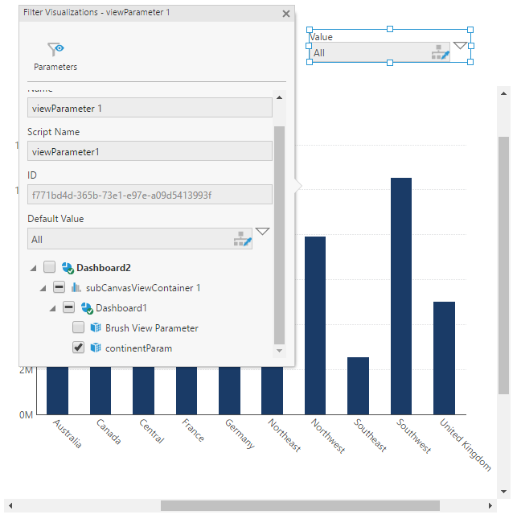Image resolution: width=517 pixels, height=527 pixels.
Task: Click hierarchy edit icon in Default Value field
Action: [x=243, y=239]
